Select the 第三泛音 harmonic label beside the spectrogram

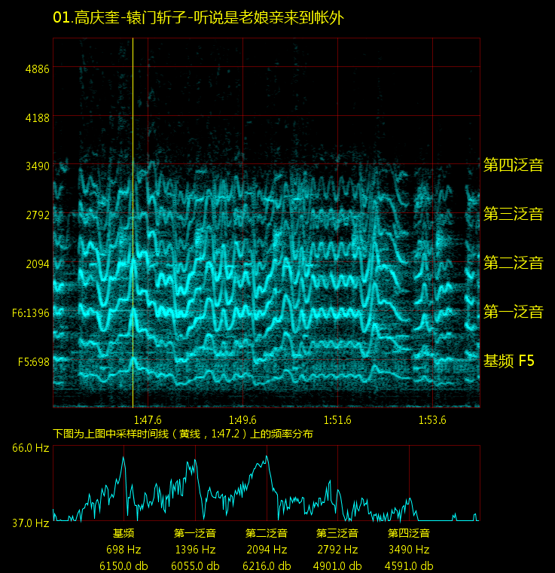pyautogui.click(x=513, y=214)
